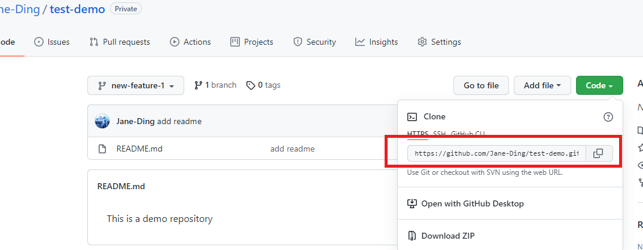
Task: View the Insights tab
Action: (376, 42)
